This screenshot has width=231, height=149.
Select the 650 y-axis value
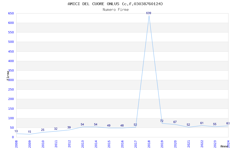(11, 13)
